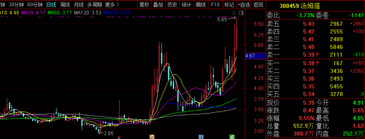Click the 委比 value -3.73%
The height and width of the screenshot is (139, 365).
(x=306, y=16)
